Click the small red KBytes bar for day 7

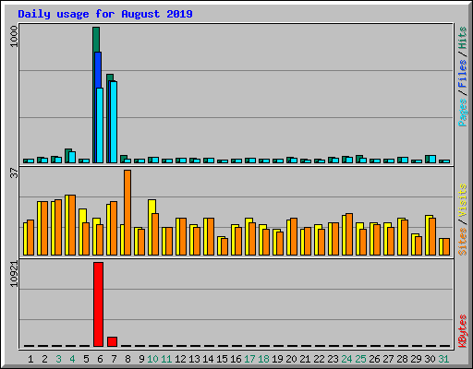(x=112, y=341)
